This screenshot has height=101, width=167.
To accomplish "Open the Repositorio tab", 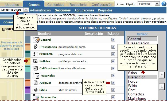I will coord(78,5).
